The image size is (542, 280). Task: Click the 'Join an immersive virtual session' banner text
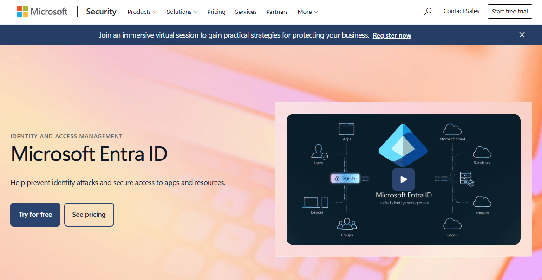point(234,35)
